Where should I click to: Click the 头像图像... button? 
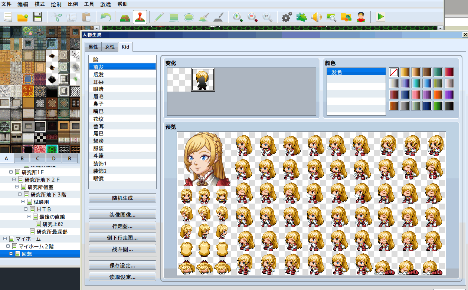(x=122, y=214)
